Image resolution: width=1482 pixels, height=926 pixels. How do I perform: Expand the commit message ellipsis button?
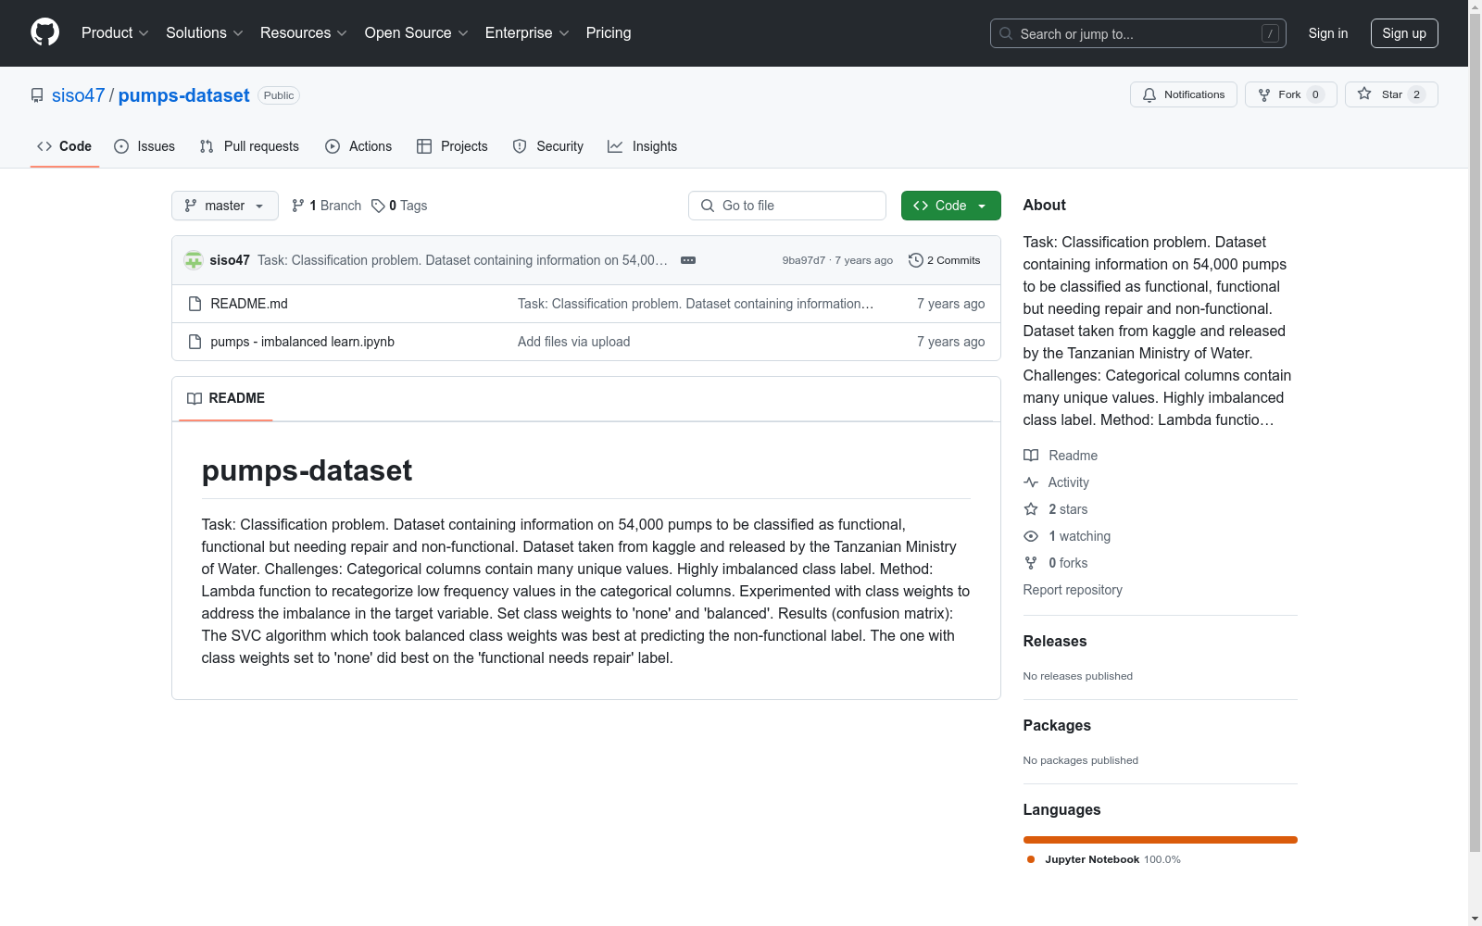point(688,260)
